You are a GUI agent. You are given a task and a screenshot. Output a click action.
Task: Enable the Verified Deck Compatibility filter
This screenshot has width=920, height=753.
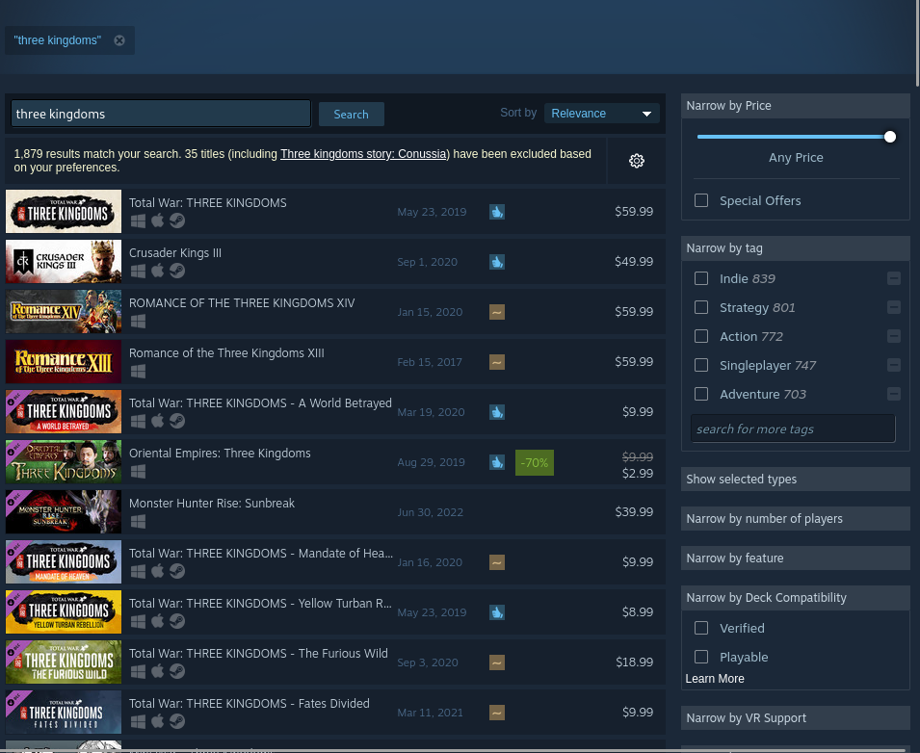point(701,628)
